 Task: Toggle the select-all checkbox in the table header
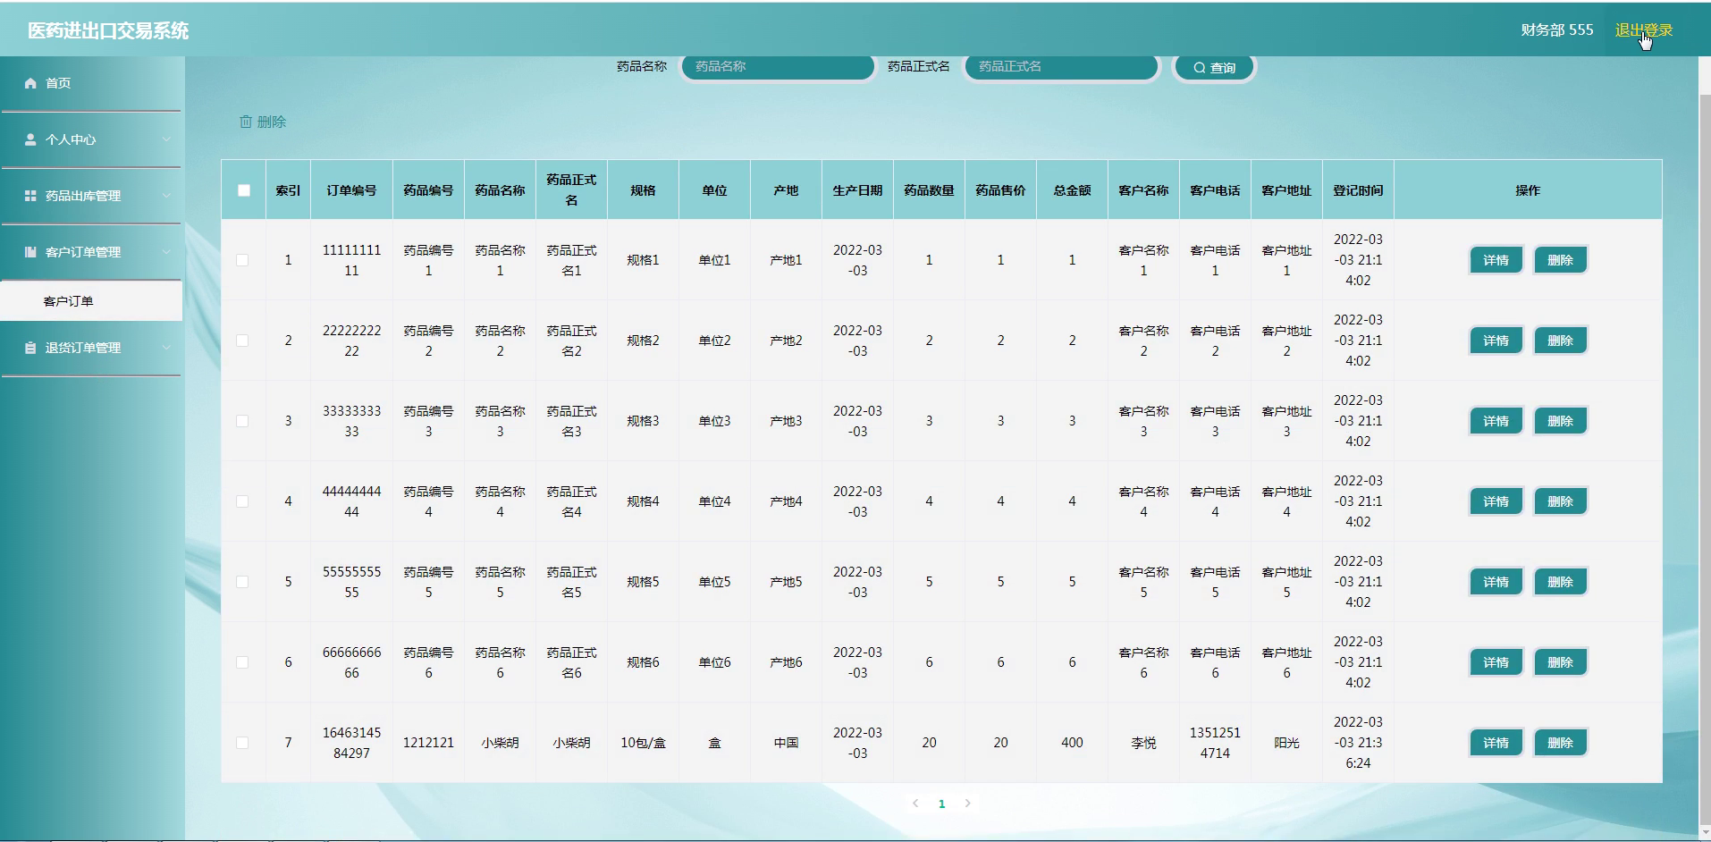244,190
